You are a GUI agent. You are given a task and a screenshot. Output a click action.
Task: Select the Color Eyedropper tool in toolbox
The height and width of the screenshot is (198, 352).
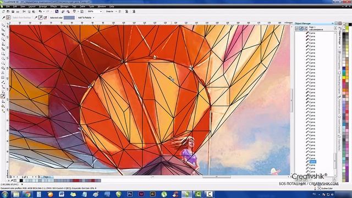3,96
